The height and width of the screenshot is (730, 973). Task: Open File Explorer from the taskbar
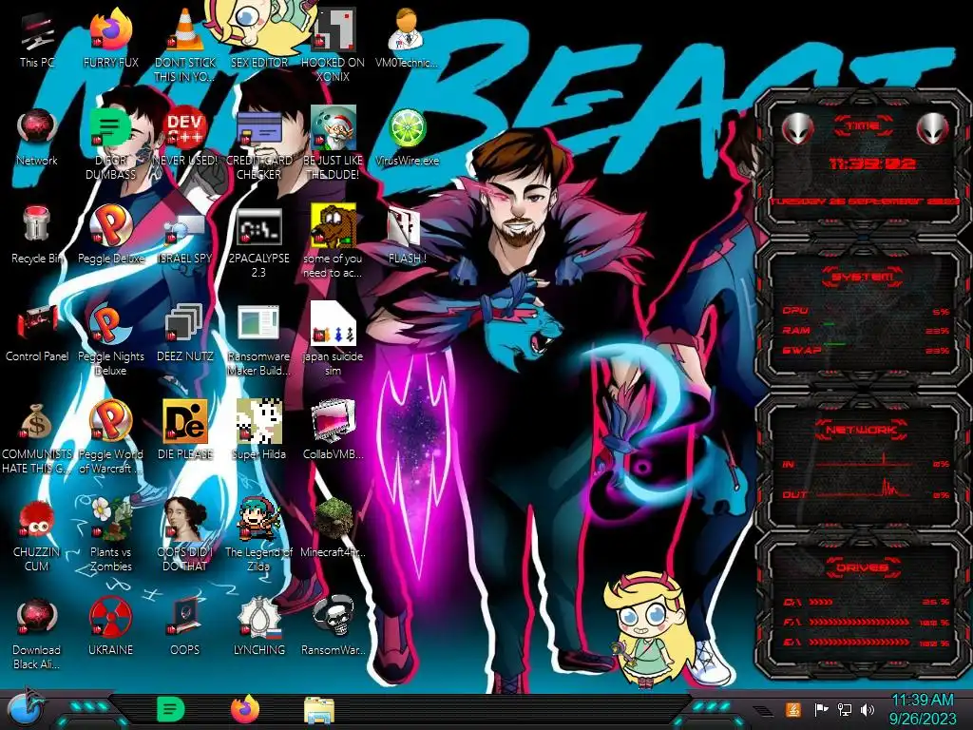coord(319,710)
